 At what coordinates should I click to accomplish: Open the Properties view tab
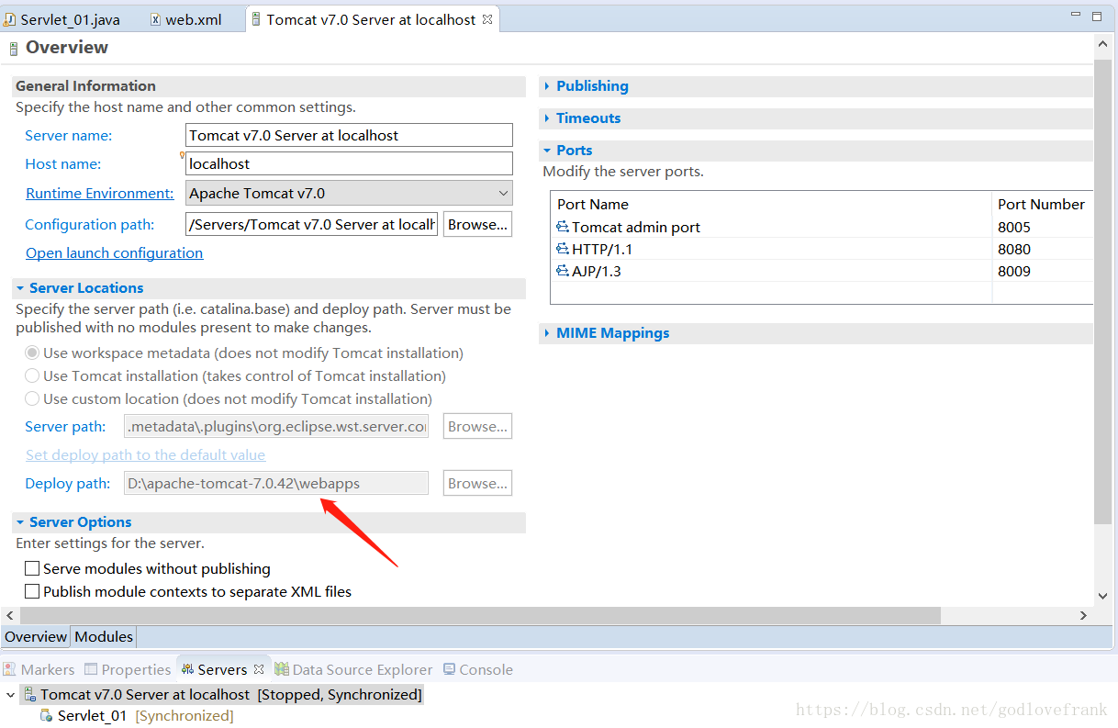tap(128, 669)
